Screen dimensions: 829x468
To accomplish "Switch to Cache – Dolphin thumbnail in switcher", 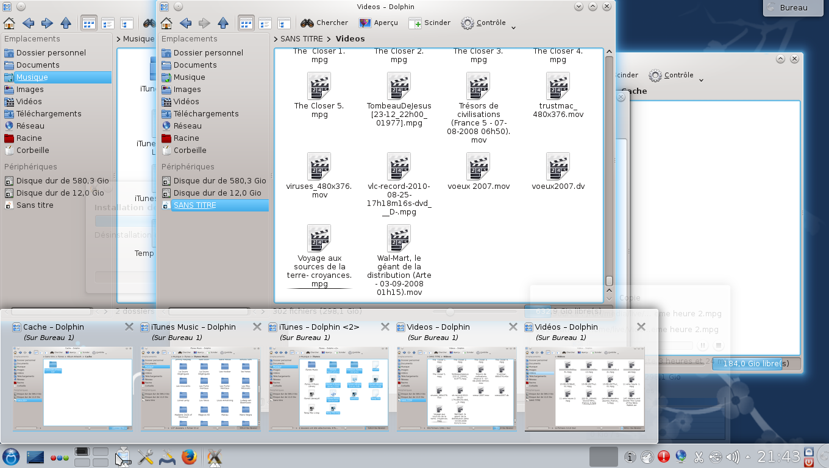I will click(x=73, y=389).
